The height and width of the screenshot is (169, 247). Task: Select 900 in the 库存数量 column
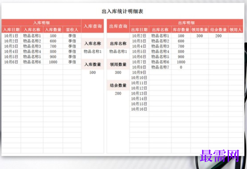(181, 56)
